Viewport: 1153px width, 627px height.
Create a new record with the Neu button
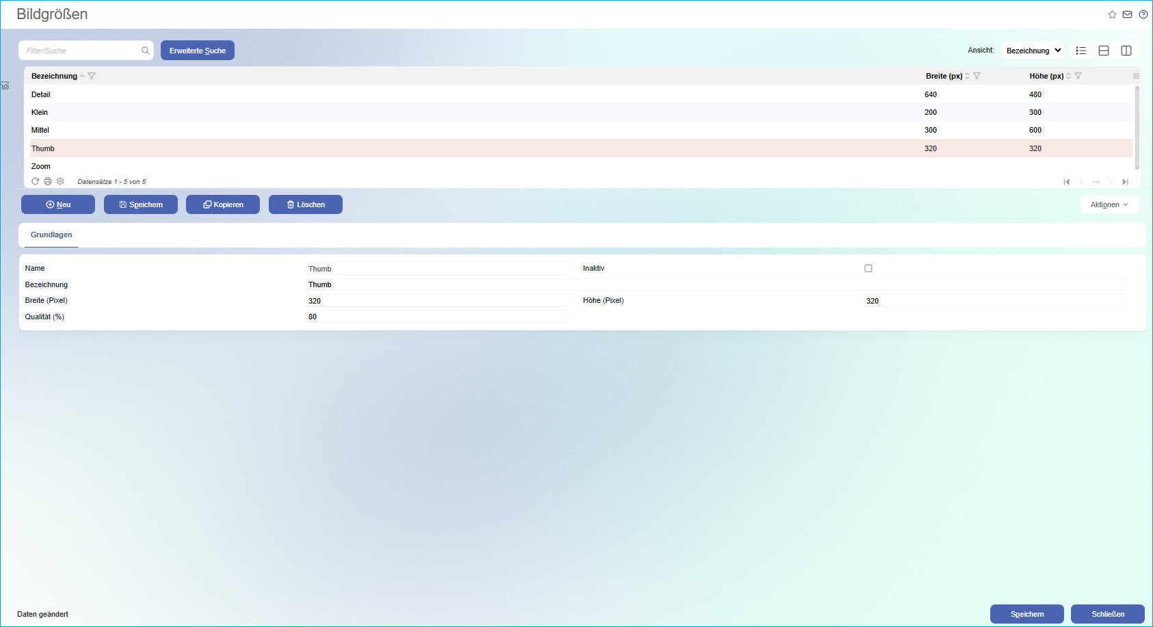coord(58,204)
